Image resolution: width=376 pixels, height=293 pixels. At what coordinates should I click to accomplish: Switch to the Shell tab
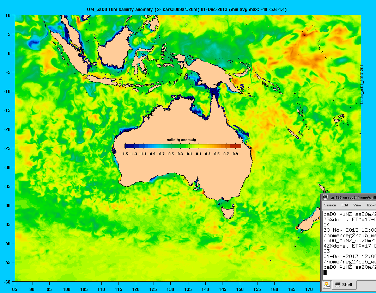pyautogui.click(x=344, y=285)
